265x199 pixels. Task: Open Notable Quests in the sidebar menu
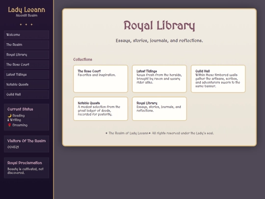point(26,85)
